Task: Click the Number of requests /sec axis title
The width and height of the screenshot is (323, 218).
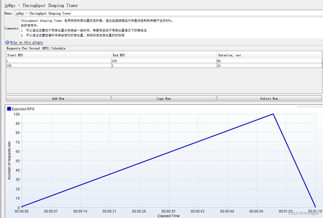Action: click(9, 160)
